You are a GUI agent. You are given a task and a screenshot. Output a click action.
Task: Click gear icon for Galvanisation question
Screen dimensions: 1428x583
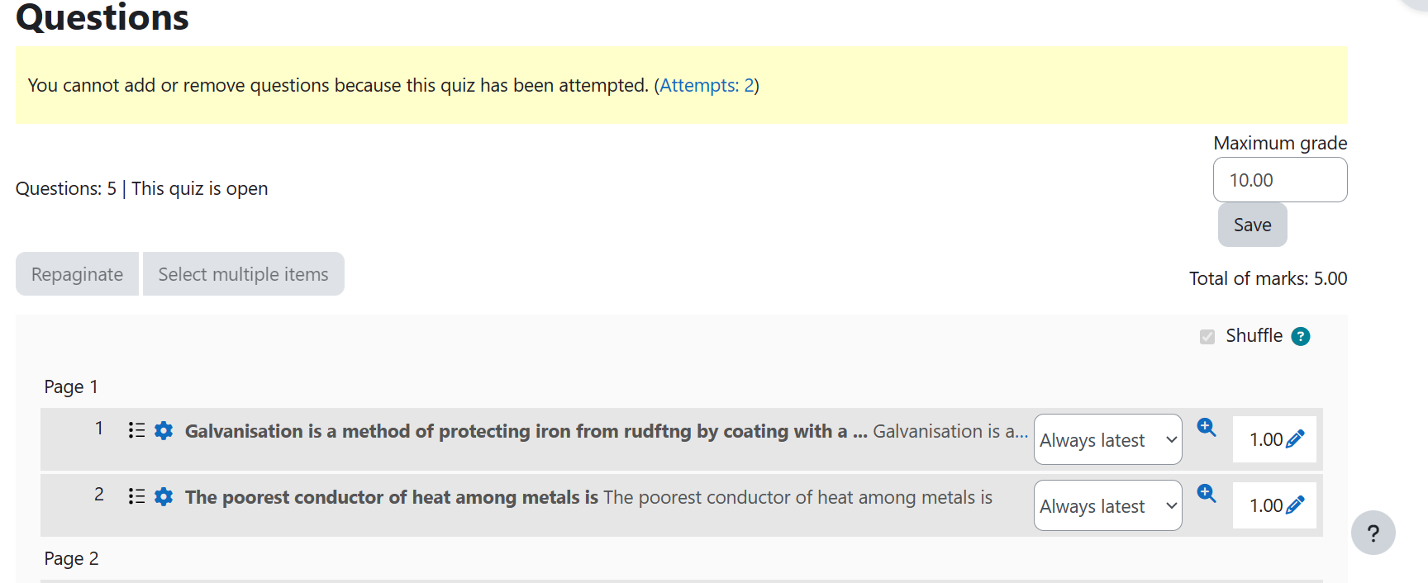164,430
